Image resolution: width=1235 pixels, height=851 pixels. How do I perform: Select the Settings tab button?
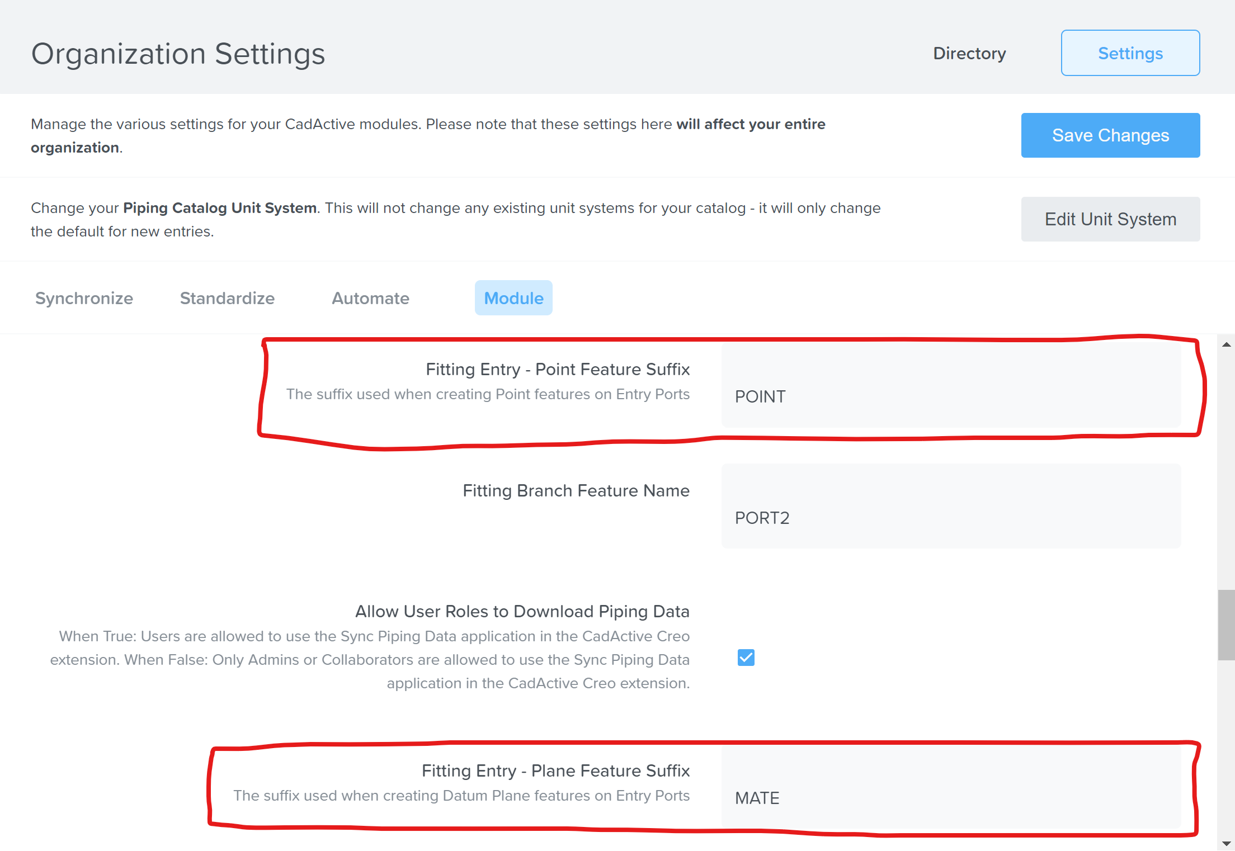[1130, 53]
